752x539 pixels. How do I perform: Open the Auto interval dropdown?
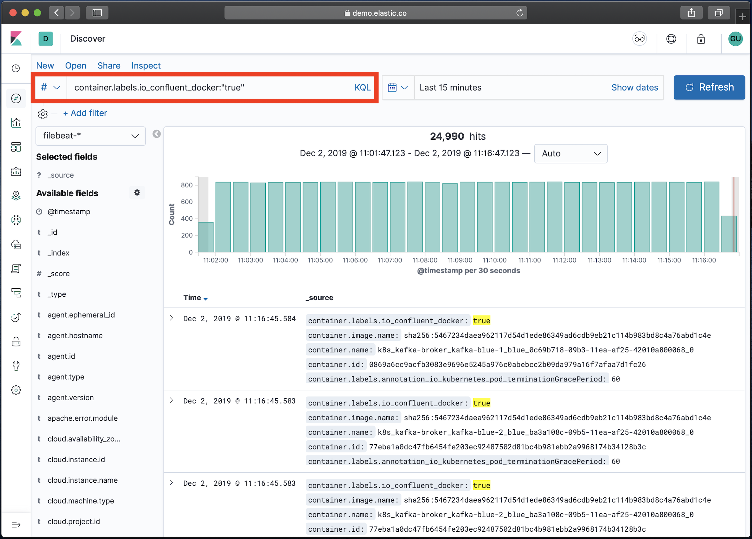pos(570,153)
